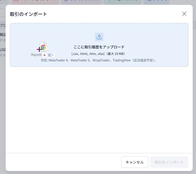Viewport: 196px width, 174px height.
Task: Click the 取引のインポート dialog title
Action: [x=28, y=14]
